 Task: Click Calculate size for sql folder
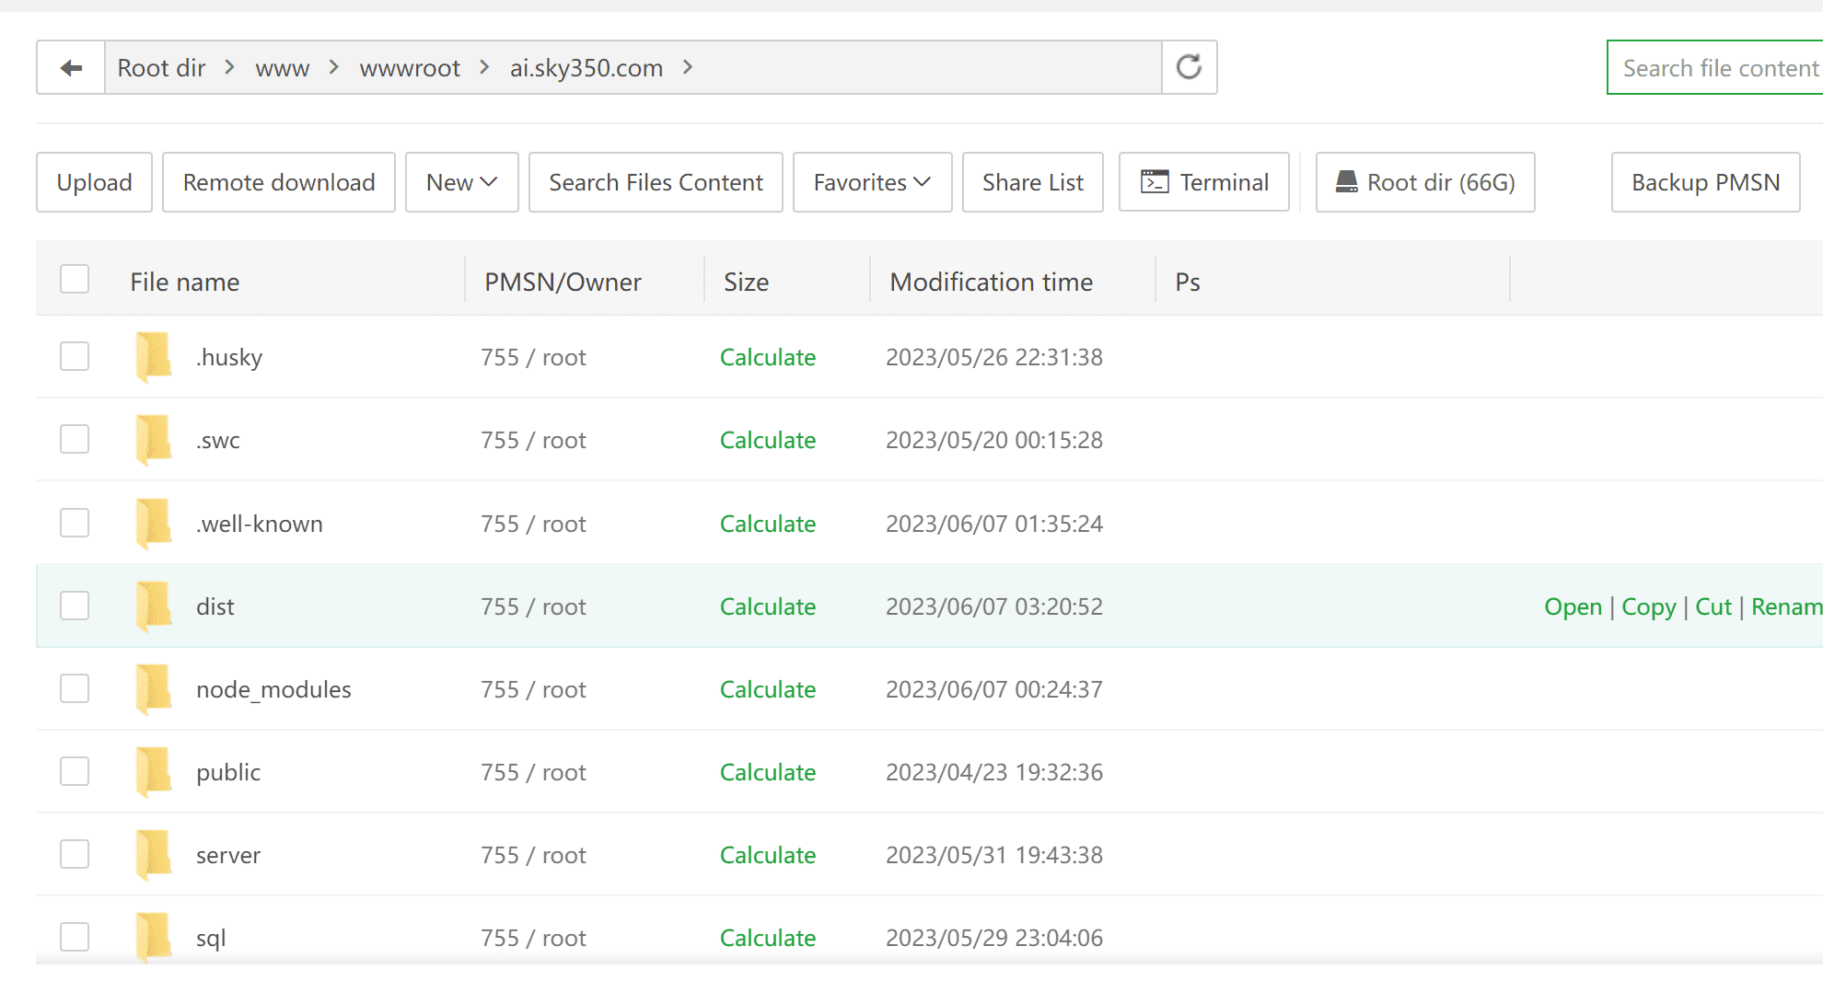click(767, 938)
